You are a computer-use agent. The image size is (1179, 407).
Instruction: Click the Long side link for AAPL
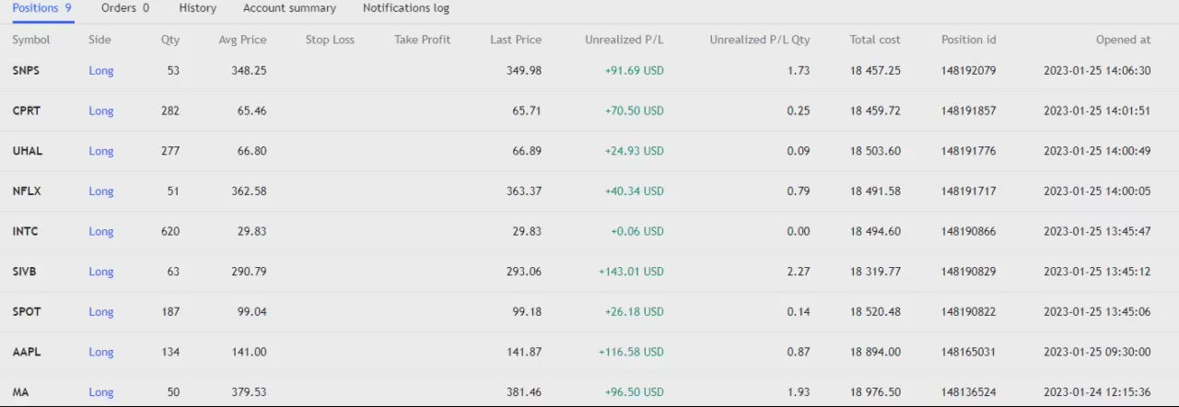coord(101,352)
